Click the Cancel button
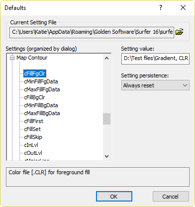The image size is (195, 207). pos(171,197)
